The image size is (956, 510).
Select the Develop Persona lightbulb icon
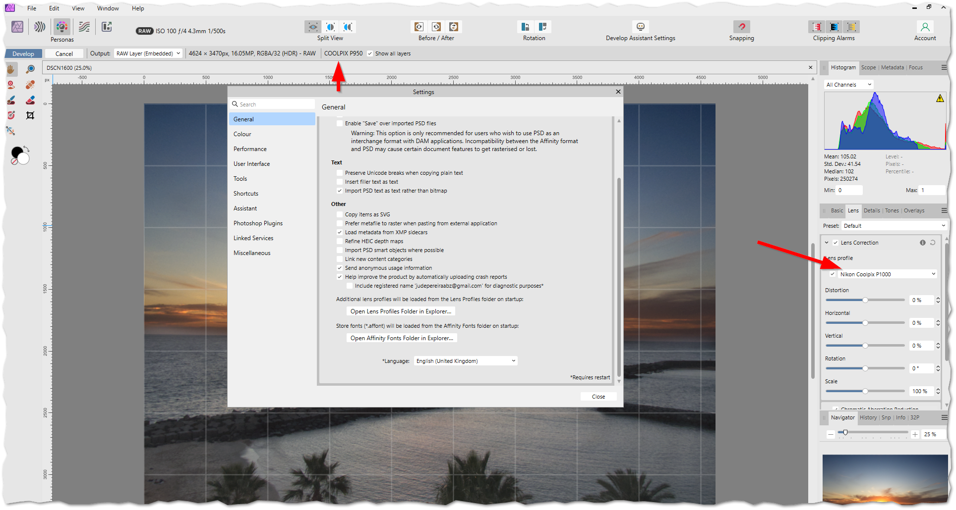pos(62,27)
